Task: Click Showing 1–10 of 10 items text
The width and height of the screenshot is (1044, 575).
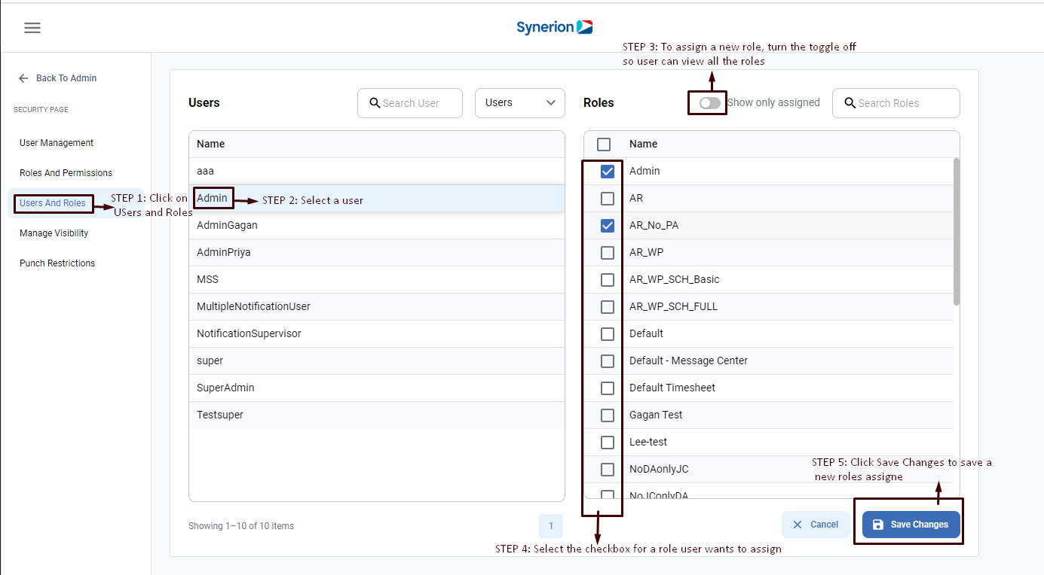Action: 241,526
